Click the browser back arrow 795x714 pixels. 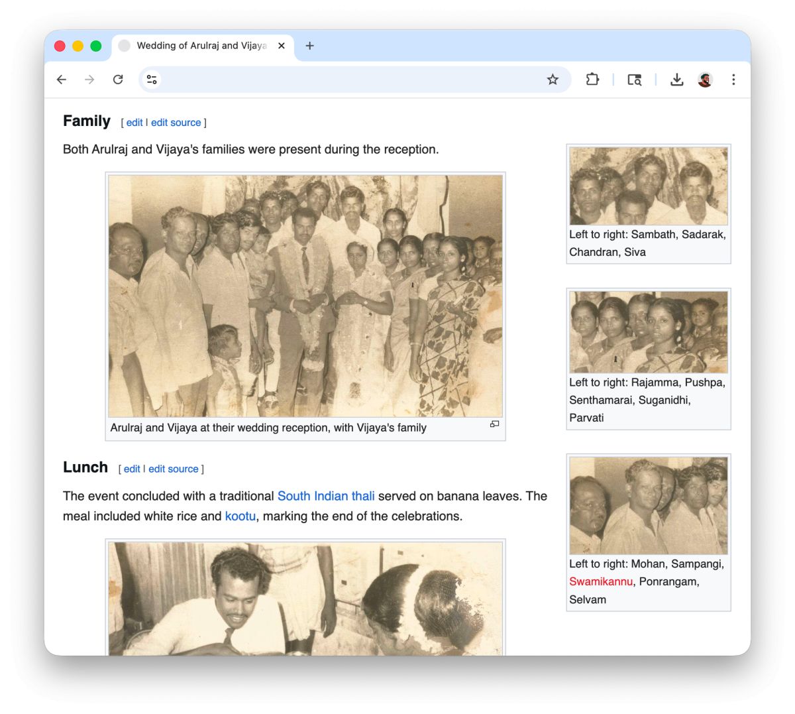[x=62, y=80]
